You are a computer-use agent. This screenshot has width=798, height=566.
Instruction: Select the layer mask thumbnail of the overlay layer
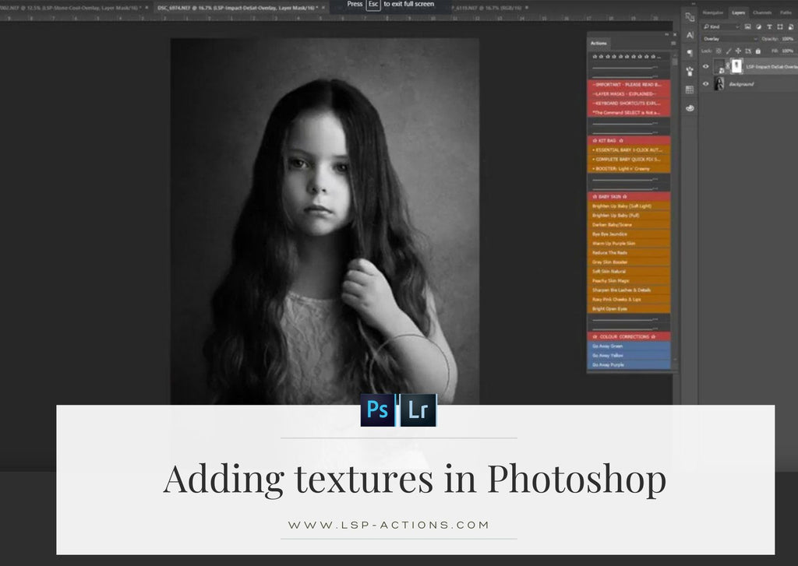(x=736, y=67)
